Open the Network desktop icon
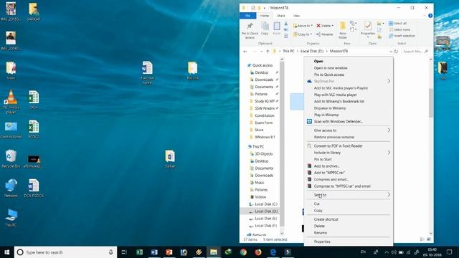This screenshot has width=459, height=258. [11, 188]
